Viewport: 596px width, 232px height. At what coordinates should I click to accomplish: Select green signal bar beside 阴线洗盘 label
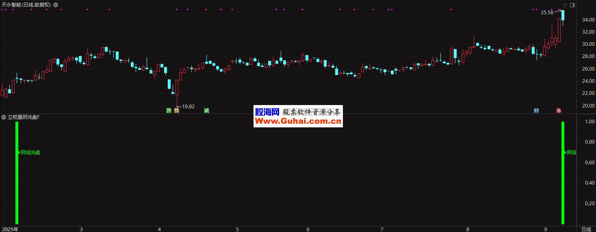[x=17, y=173]
